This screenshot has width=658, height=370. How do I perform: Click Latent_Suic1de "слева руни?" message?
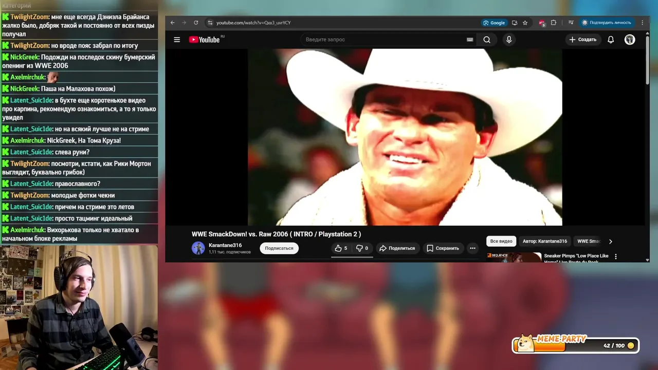point(79,152)
